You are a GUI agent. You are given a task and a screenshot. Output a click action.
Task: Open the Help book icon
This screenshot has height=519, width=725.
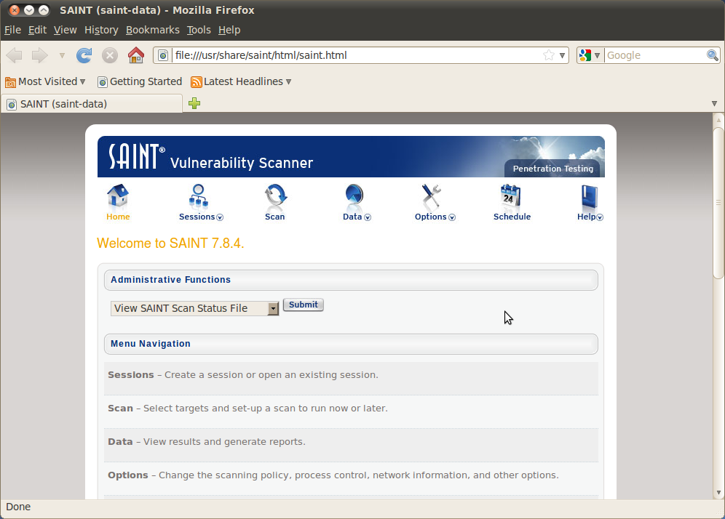pos(590,197)
